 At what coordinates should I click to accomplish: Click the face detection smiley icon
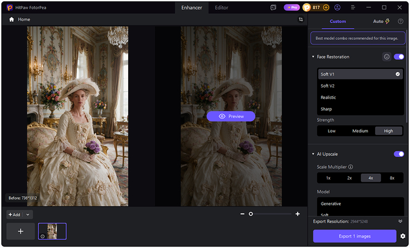point(387,57)
